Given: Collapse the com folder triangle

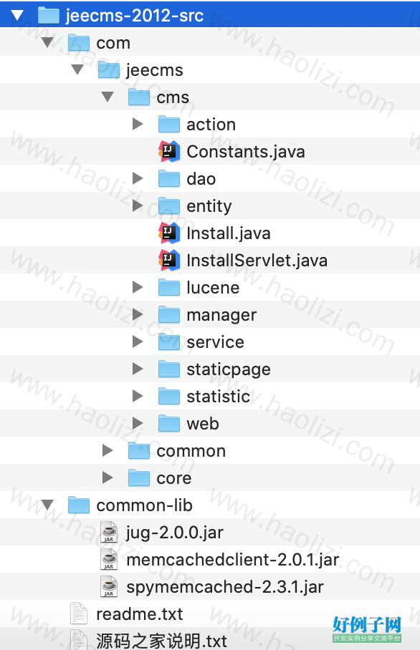Looking at the screenshot, I should [x=47, y=43].
